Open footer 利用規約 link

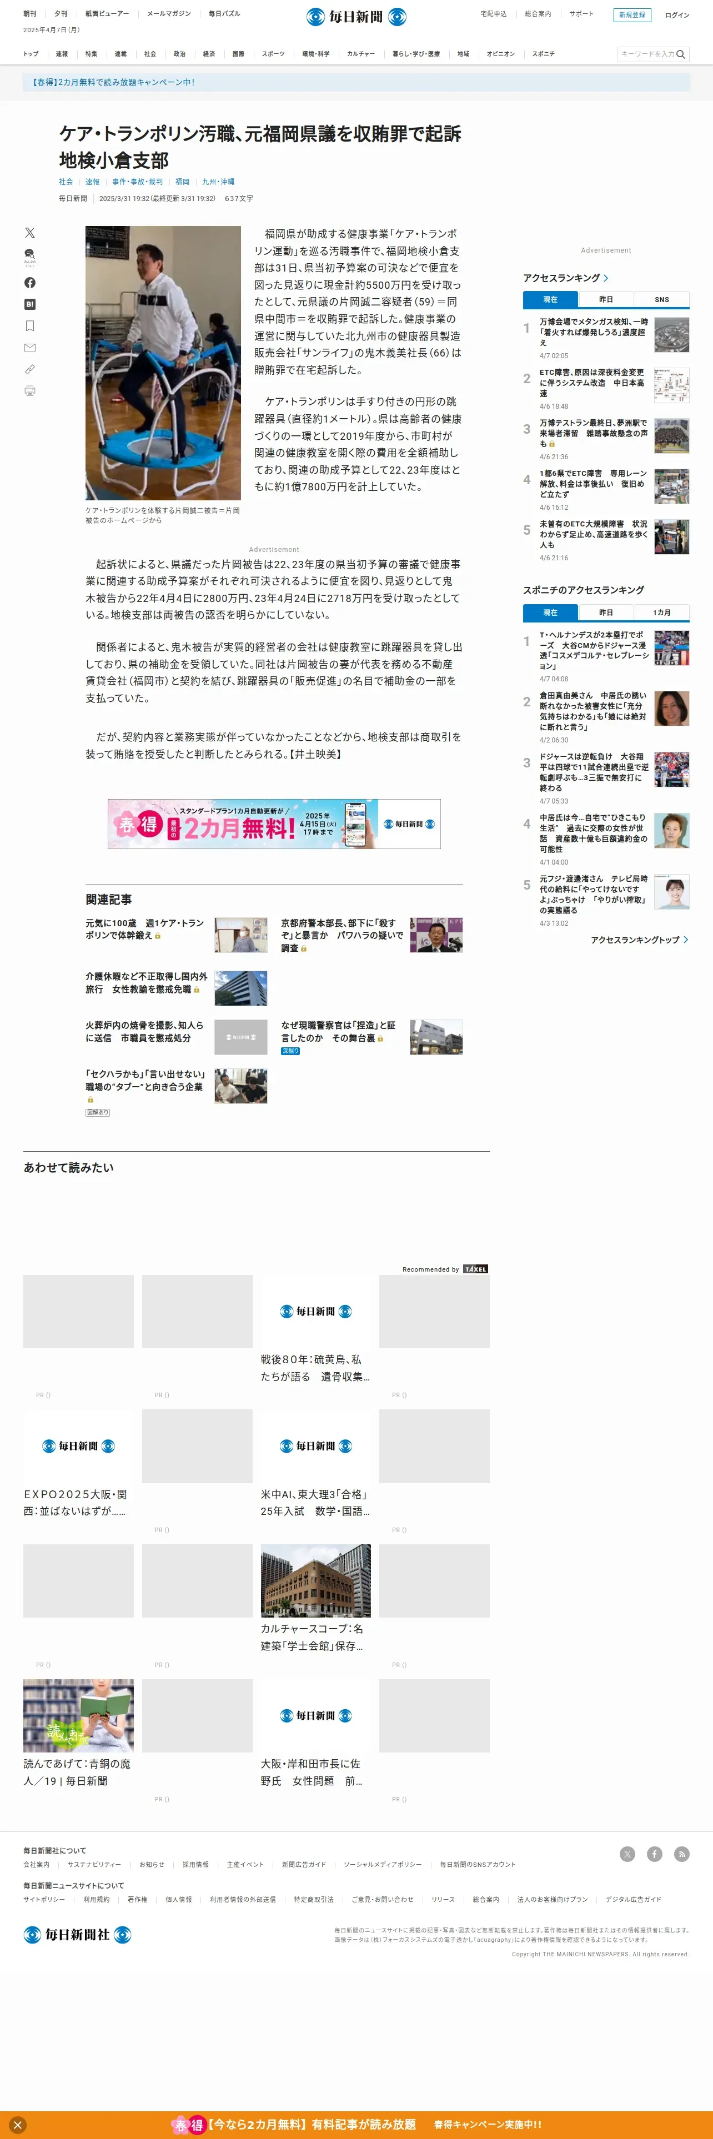pos(96,1899)
